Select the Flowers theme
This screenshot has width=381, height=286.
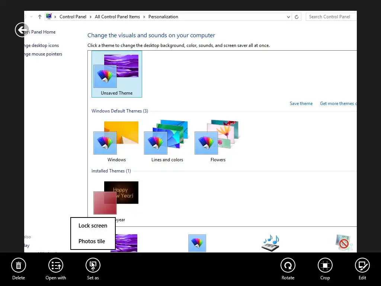click(x=218, y=142)
